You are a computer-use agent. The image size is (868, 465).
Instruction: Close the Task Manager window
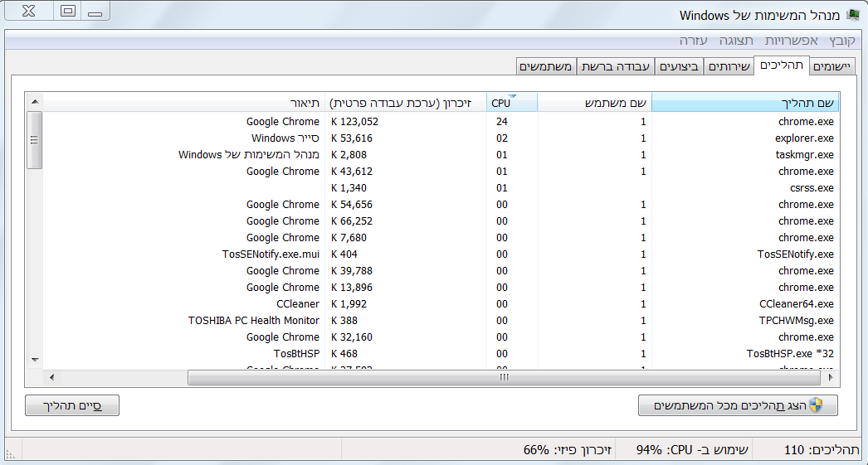click(29, 11)
